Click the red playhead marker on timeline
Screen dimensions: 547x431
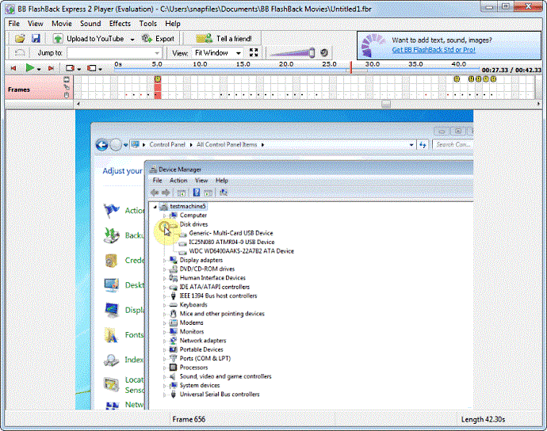351,68
